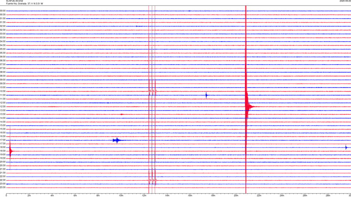The image size is (351, 197).
Task: Select the 15:30 trace time label
Action: click(3, 129)
